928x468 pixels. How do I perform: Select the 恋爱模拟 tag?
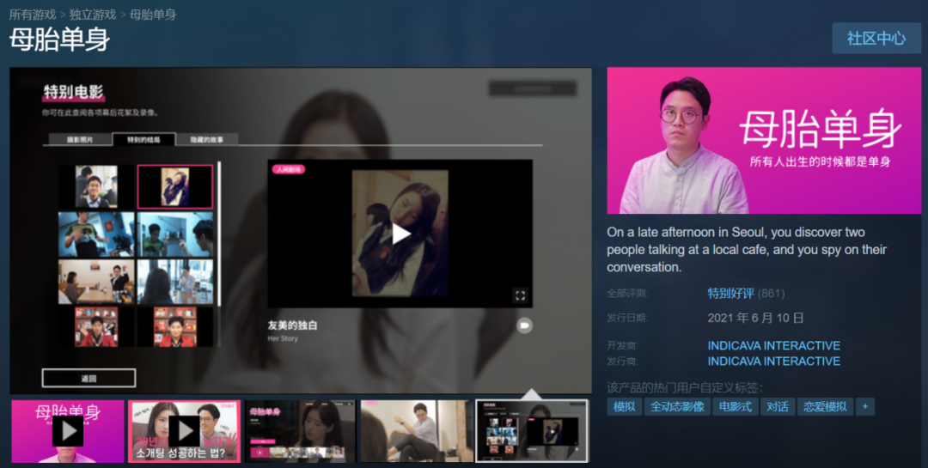[x=825, y=406]
